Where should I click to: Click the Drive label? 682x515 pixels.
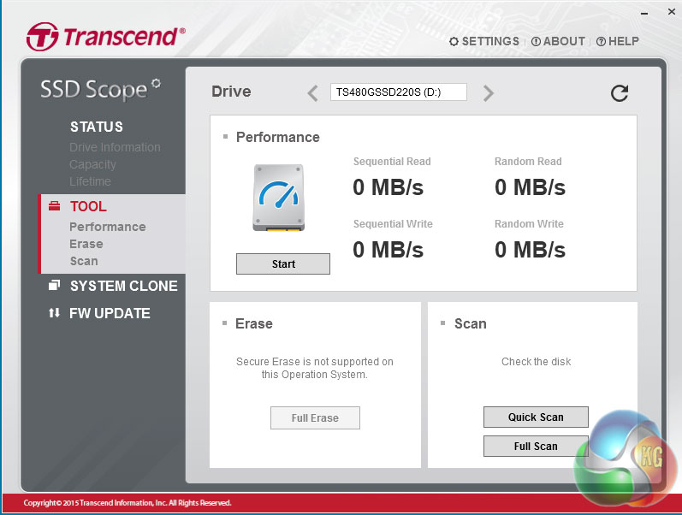(231, 92)
